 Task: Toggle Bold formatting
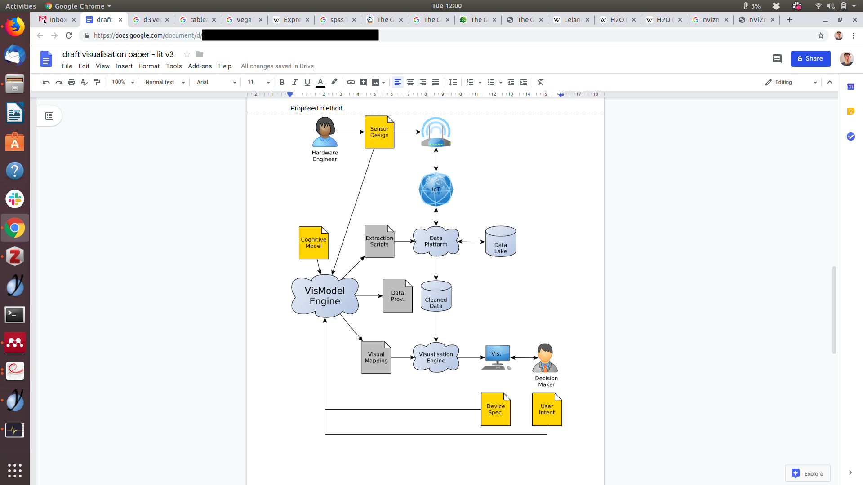pyautogui.click(x=282, y=82)
